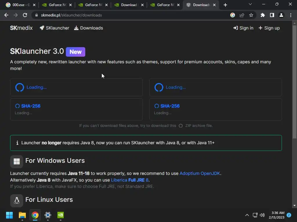The image size is (297, 222).
Task: Click the Linux penguin section icon
Action: click(x=17, y=201)
